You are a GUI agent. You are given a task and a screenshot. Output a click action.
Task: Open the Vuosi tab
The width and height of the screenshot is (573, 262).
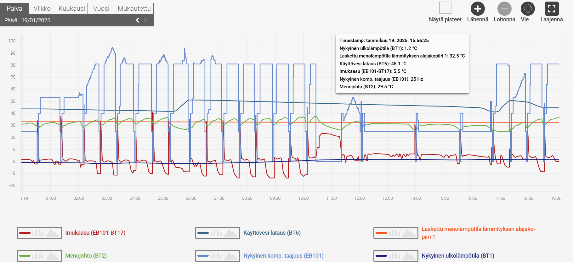(101, 8)
